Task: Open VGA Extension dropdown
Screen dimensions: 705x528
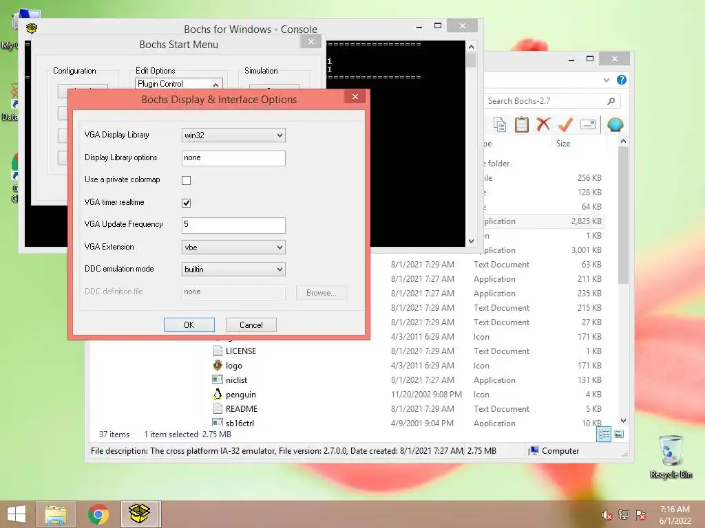Action: 233,247
